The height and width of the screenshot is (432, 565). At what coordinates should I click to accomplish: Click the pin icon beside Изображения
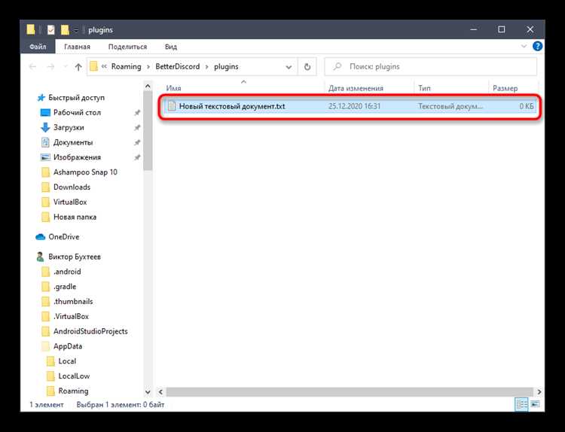pos(137,157)
